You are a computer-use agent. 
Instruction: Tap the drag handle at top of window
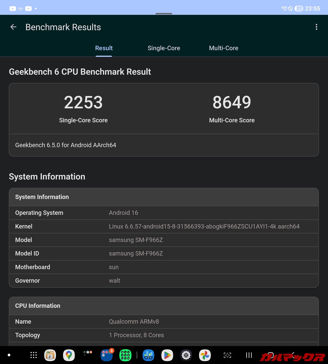coord(164,13)
